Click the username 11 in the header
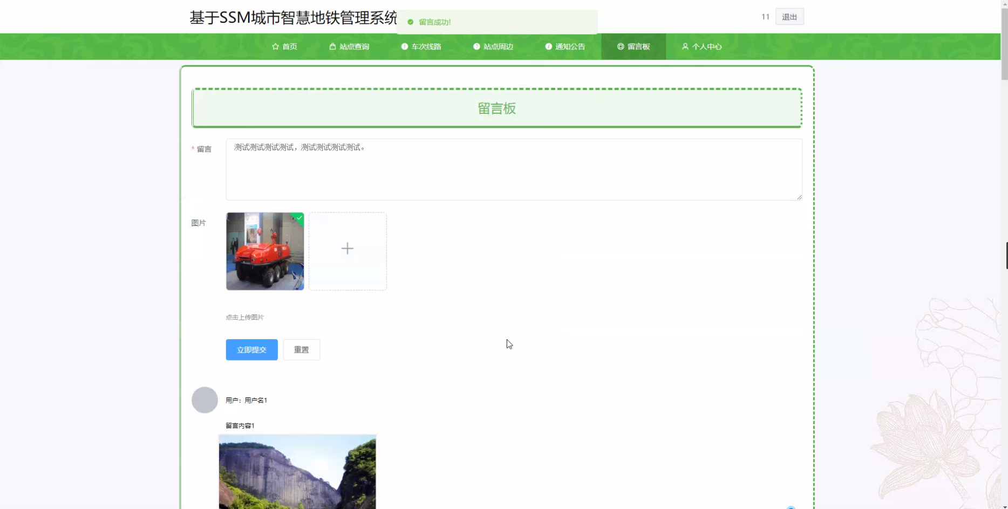Viewport: 1008px width, 509px height. [765, 17]
